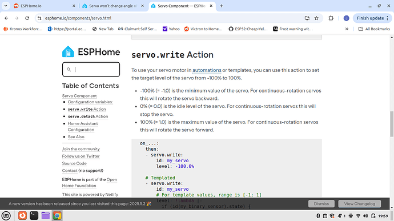Open the Yahoo bookmark
This screenshot has height=221, width=394.
pyautogui.click(x=171, y=29)
